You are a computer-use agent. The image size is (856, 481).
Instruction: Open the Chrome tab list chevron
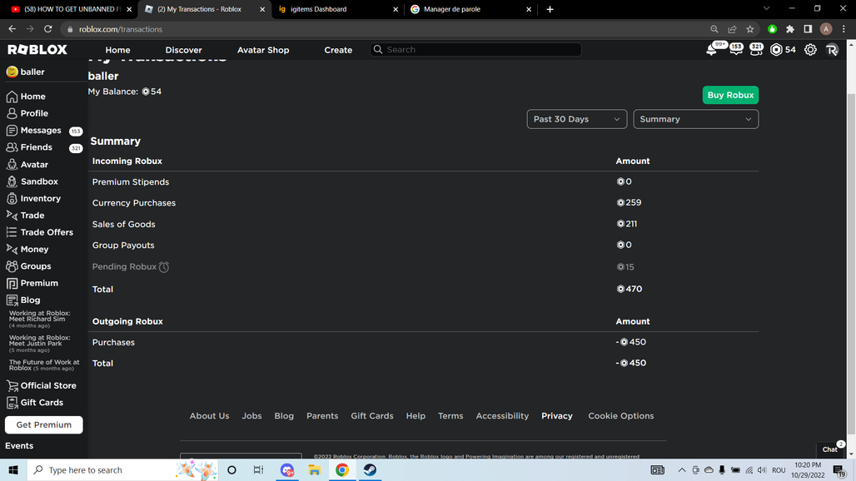(766, 8)
